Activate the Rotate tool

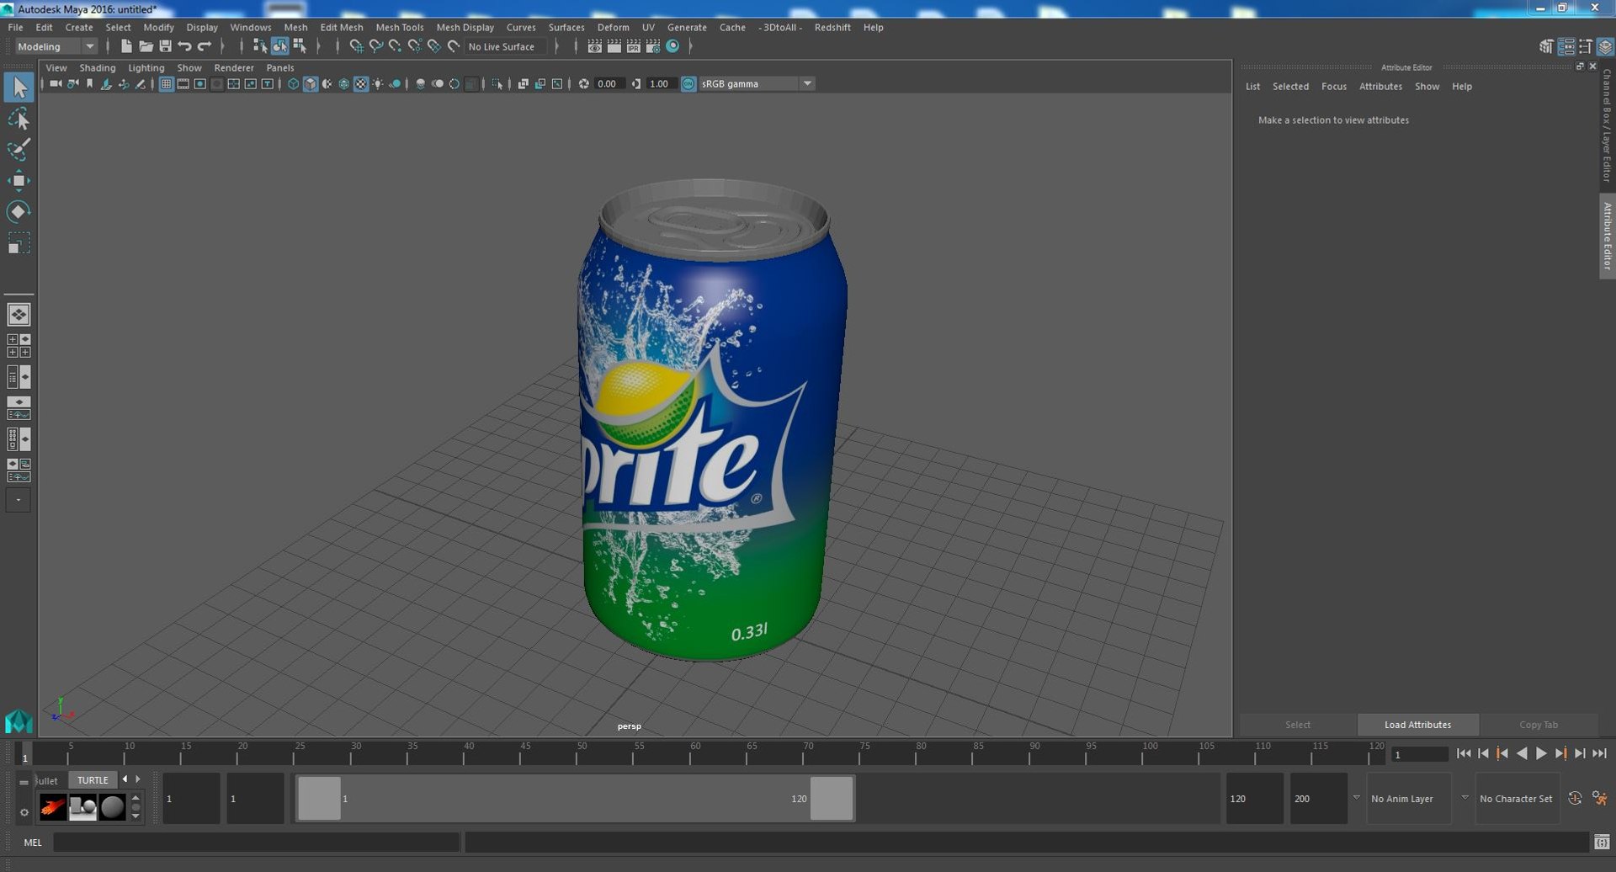19,211
